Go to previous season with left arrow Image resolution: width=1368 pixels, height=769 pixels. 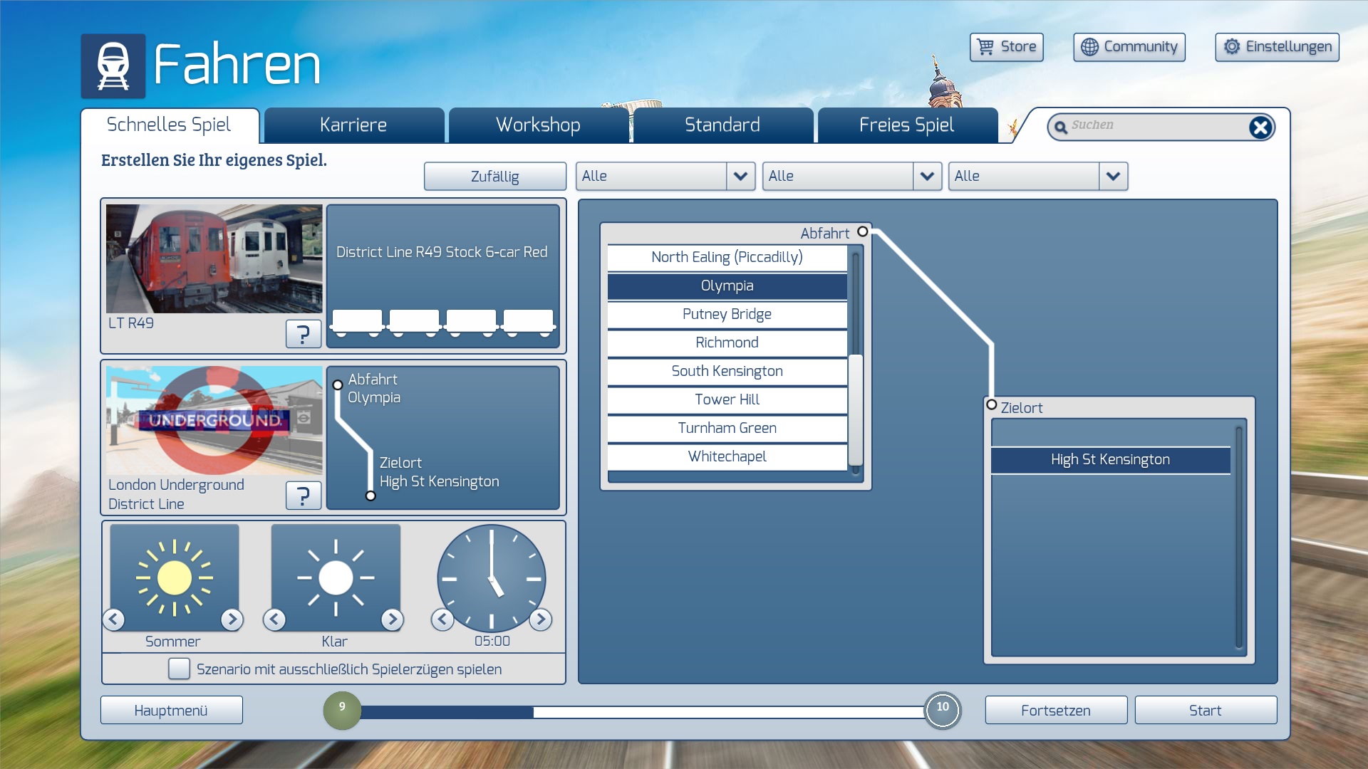point(114,619)
